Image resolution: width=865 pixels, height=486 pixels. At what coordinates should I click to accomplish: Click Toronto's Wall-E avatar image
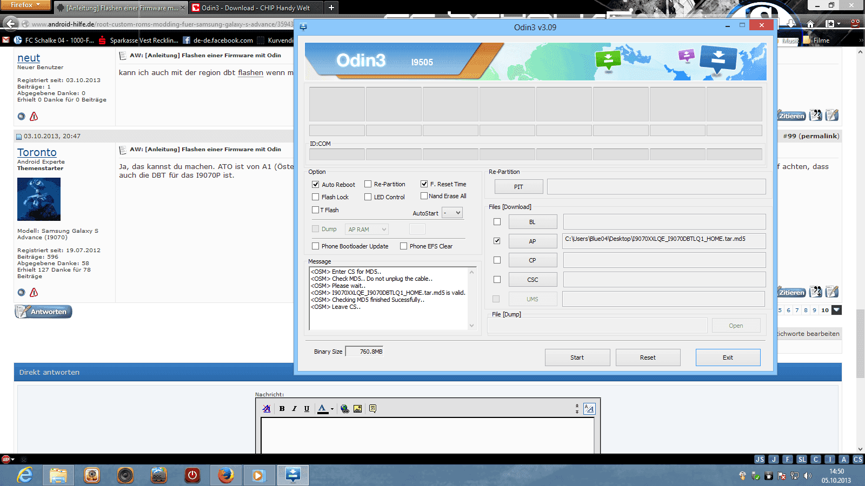[x=39, y=199]
